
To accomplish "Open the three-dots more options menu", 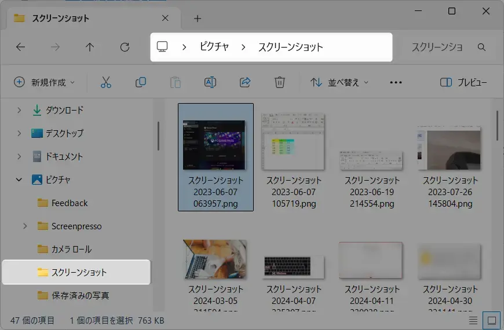I will tap(396, 83).
